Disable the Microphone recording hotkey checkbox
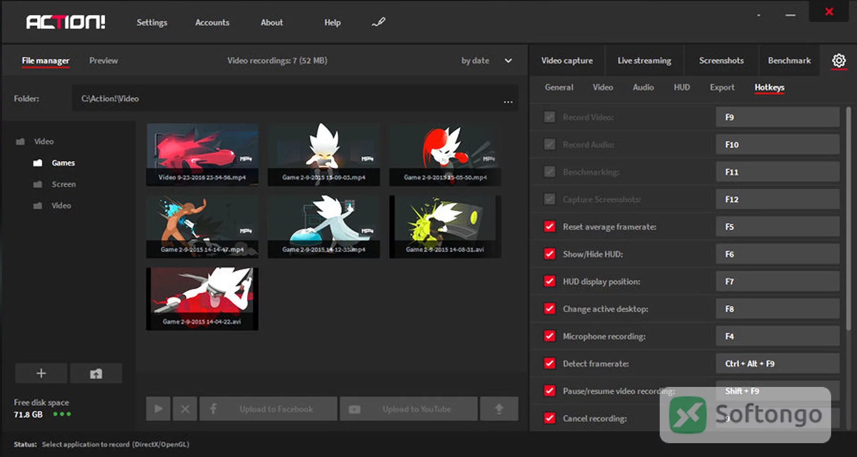857x457 pixels. (549, 336)
